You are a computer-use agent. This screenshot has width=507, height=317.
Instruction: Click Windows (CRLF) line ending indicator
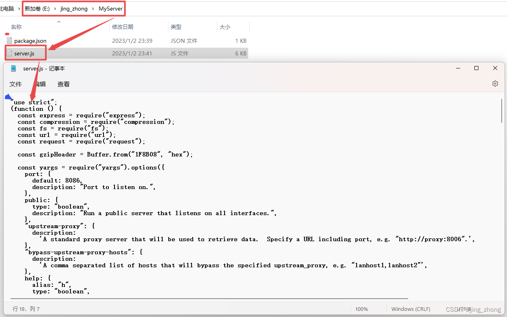pyautogui.click(x=411, y=309)
